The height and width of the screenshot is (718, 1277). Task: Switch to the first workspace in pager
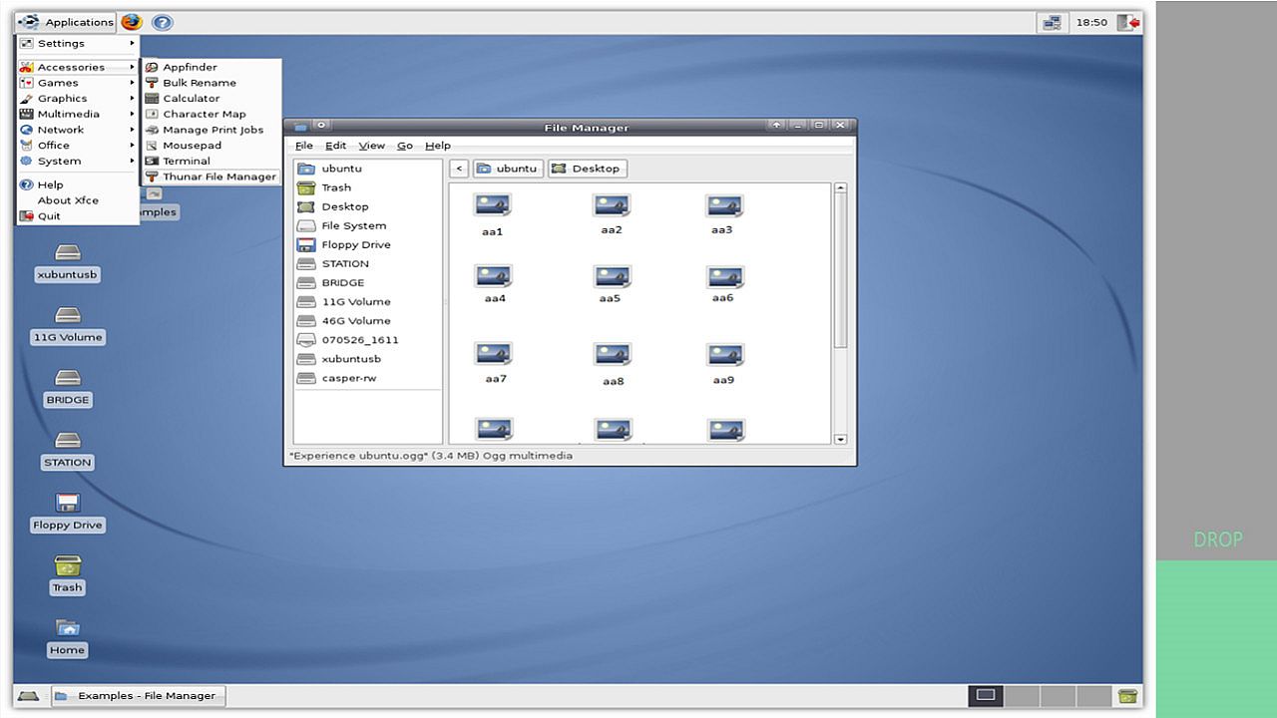point(986,695)
